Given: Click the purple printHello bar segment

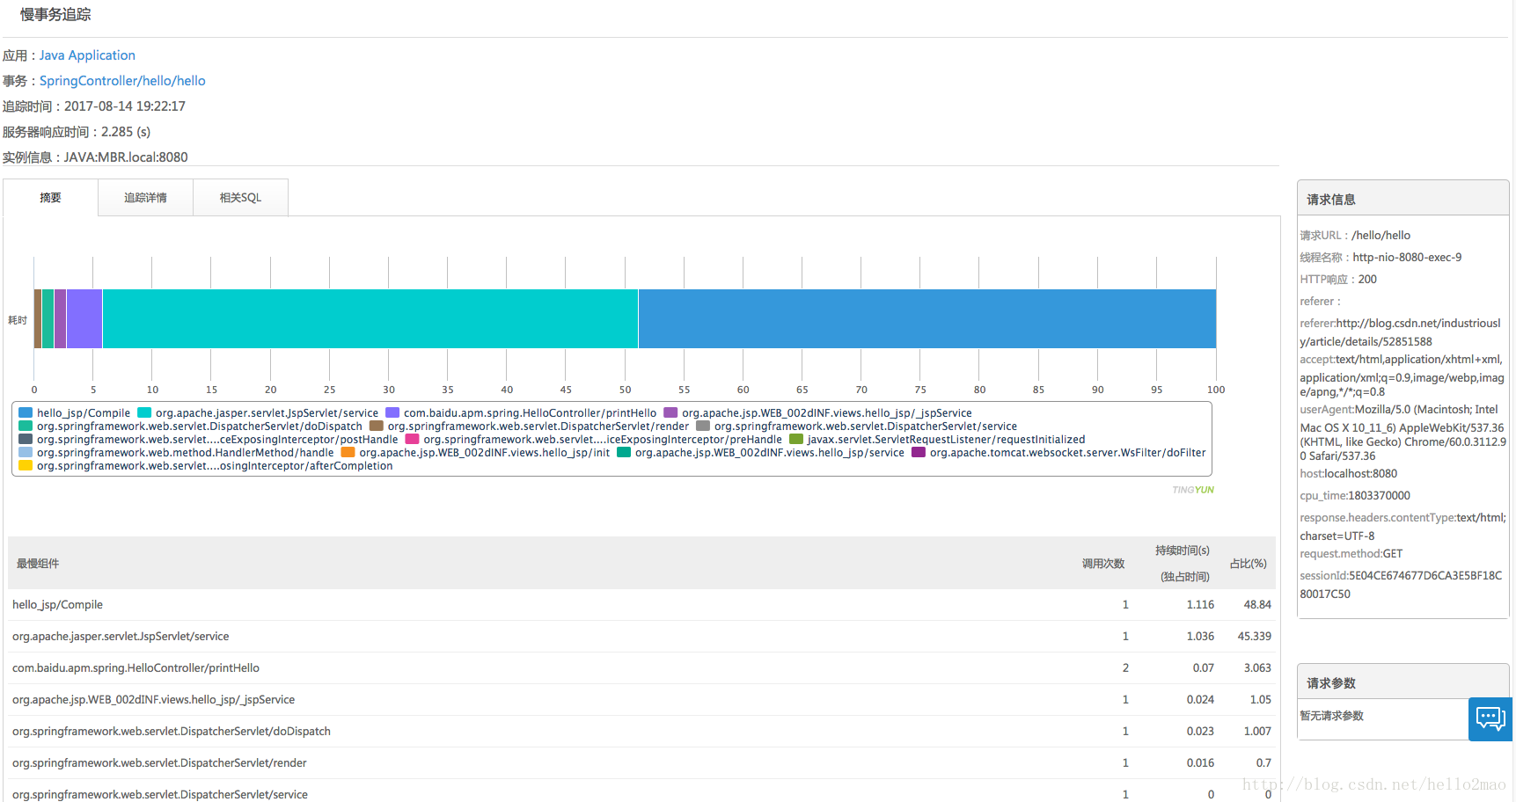Looking at the screenshot, I should pos(84,318).
